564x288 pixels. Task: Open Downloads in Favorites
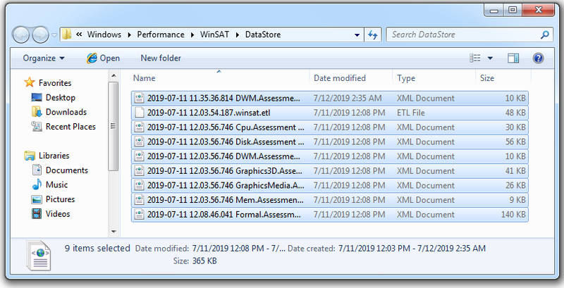point(66,112)
